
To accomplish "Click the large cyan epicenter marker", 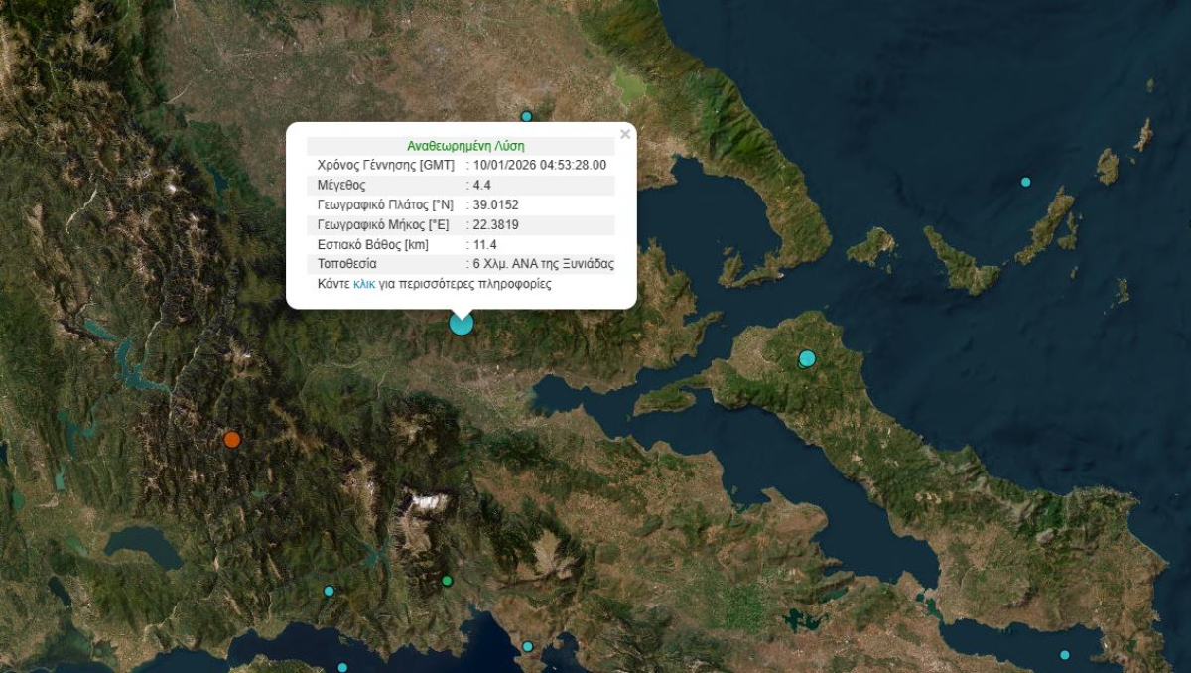I will click(x=460, y=323).
